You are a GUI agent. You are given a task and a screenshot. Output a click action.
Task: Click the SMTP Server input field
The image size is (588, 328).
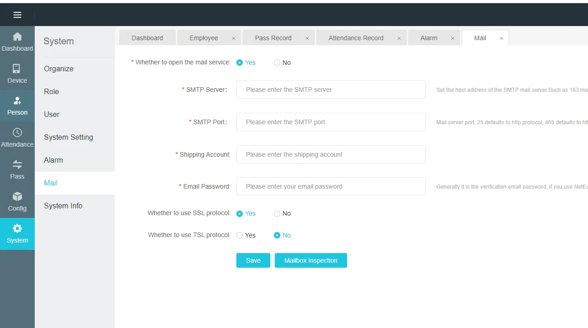click(x=331, y=90)
